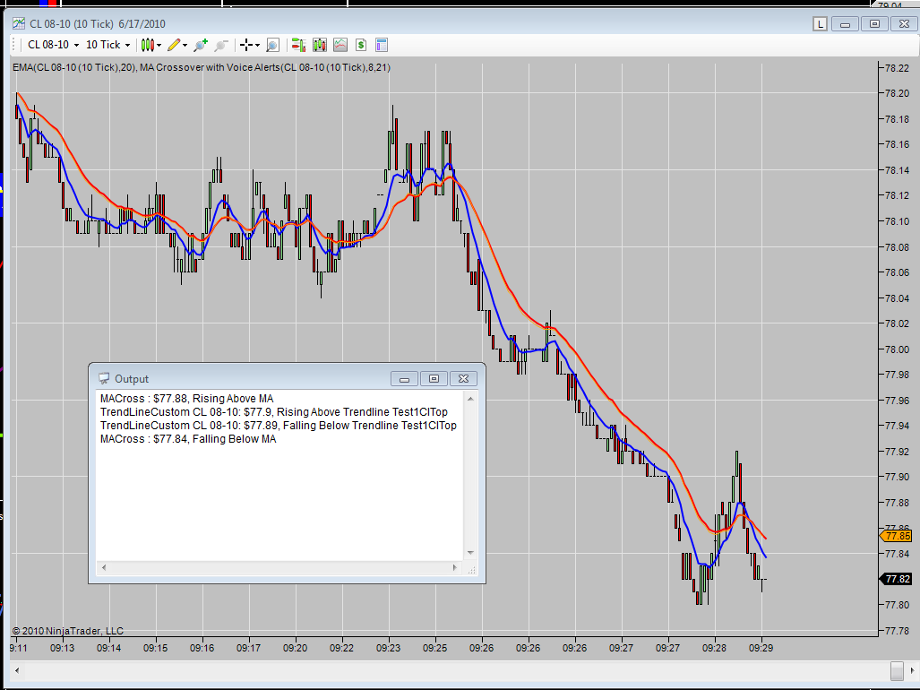920x690 pixels.
Task: Click Output horizontal scroll left arrow
Action: tap(104, 567)
